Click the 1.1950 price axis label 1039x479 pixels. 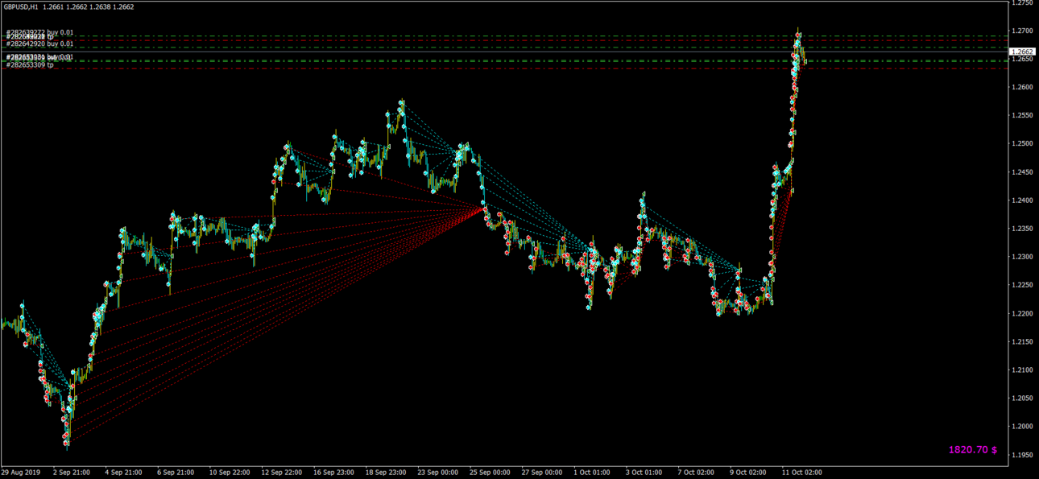pyautogui.click(x=1023, y=455)
